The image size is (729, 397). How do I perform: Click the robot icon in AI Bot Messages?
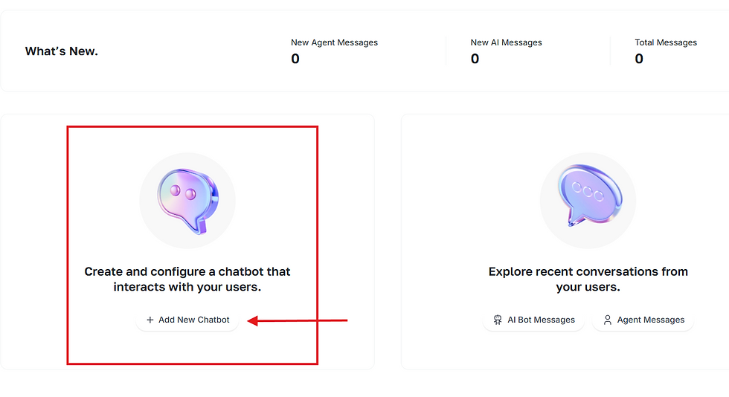point(498,320)
